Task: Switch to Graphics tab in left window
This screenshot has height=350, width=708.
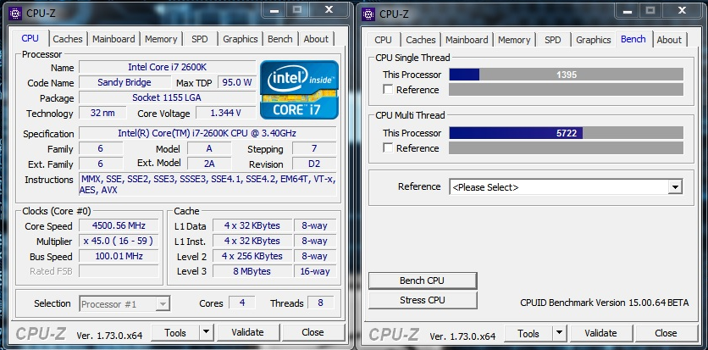Action: (x=241, y=39)
